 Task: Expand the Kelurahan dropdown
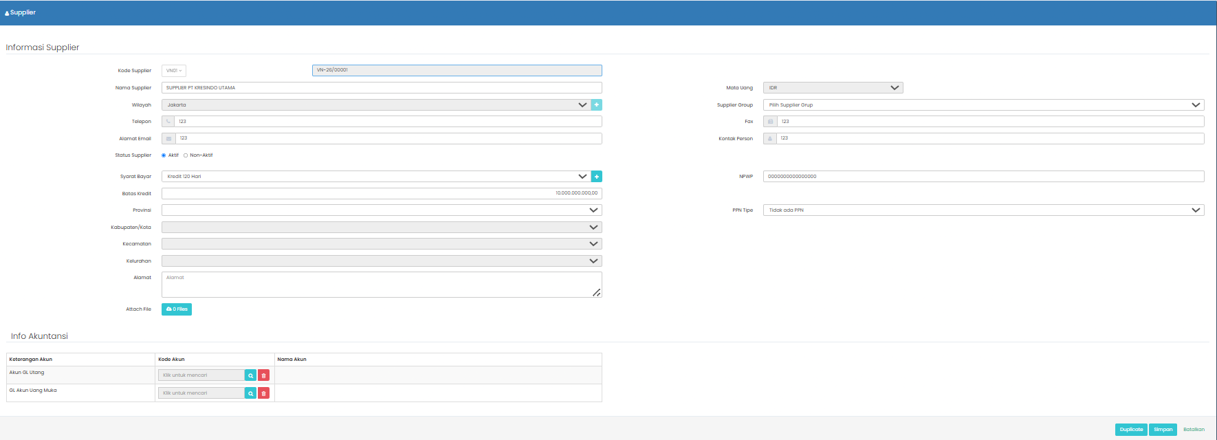click(x=382, y=261)
